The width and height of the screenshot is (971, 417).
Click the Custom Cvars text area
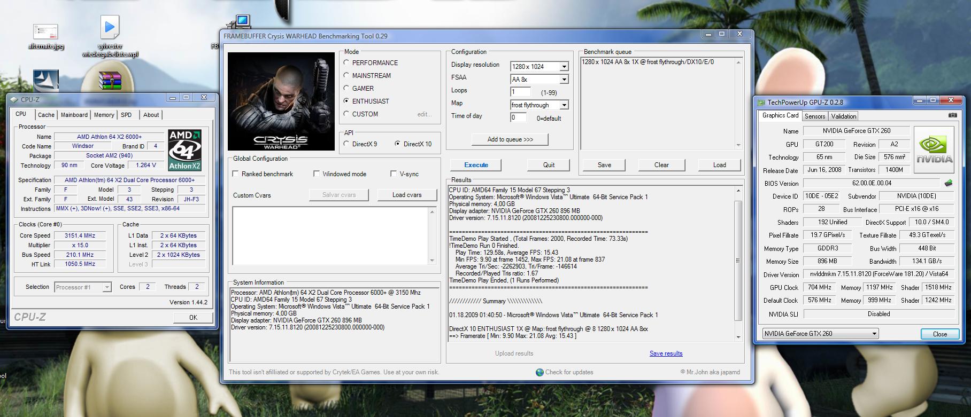tap(330, 236)
